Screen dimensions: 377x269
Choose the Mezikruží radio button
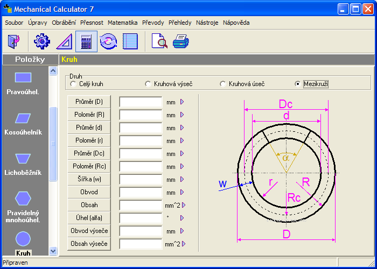pos(298,84)
